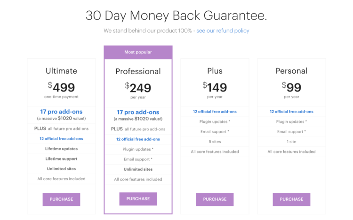Click the 'Most popular' purple banner
The width and height of the screenshot is (353, 220).
138,52
